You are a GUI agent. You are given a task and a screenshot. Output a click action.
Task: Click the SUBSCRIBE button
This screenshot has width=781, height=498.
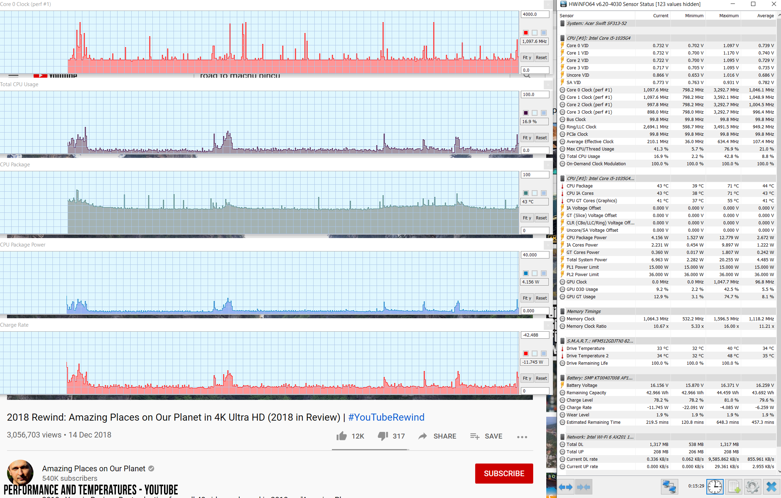click(x=504, y=473)
